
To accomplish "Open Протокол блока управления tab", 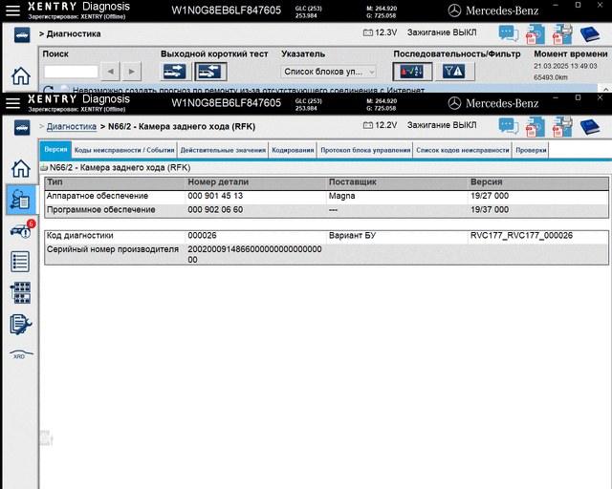I will (365, 150).
